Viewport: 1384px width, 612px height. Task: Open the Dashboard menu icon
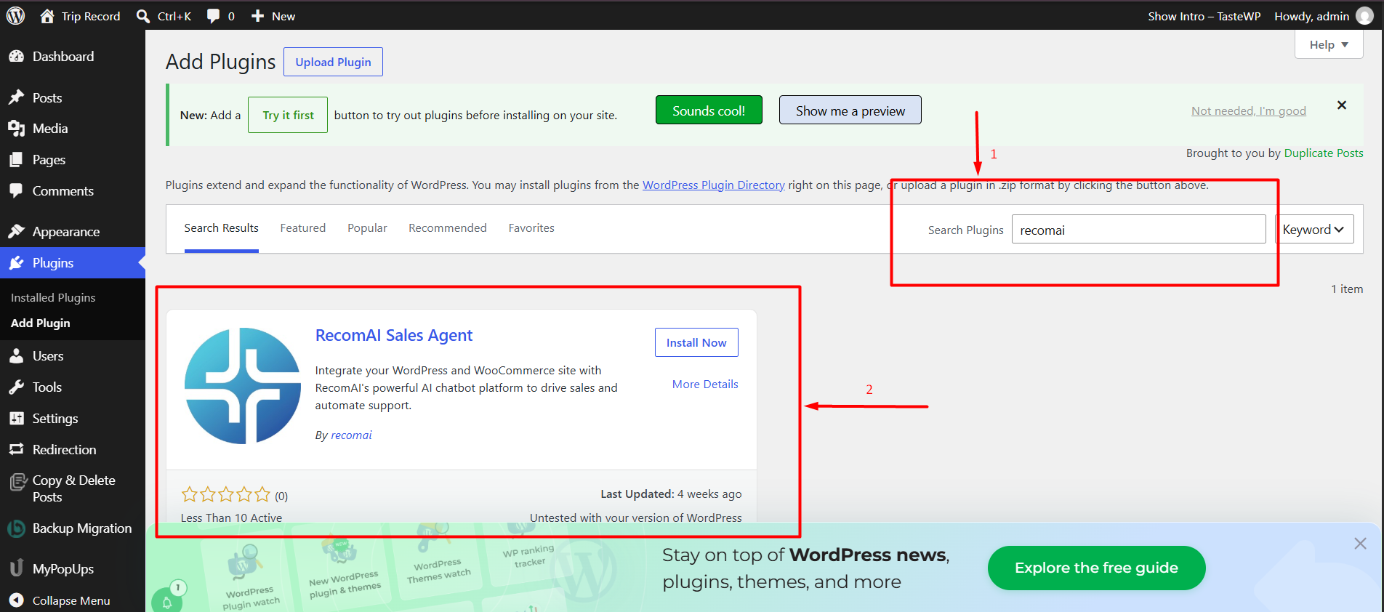(x=17, y=57)
